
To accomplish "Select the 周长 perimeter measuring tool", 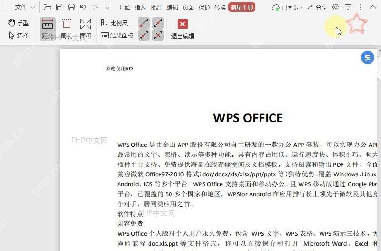I will coord(66,29).
